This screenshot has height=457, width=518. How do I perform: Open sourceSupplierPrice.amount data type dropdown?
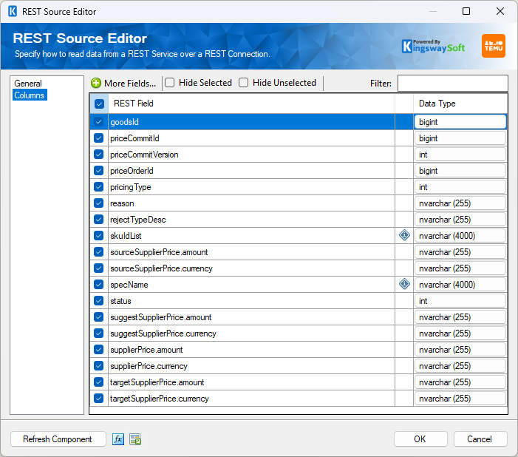(x=460, y=252)
